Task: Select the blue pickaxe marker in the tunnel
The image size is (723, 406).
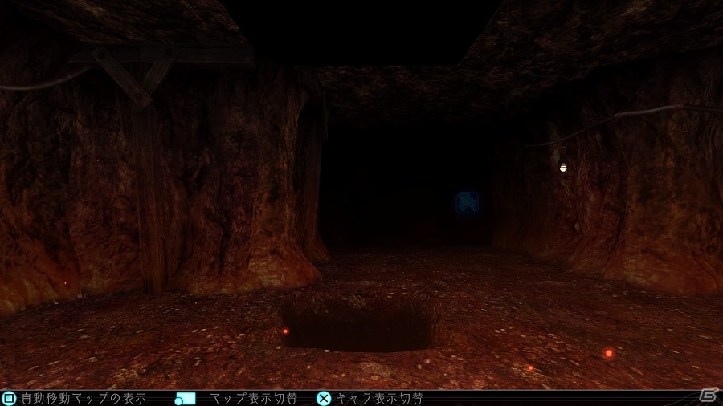Action: click(x=467, y=202)
